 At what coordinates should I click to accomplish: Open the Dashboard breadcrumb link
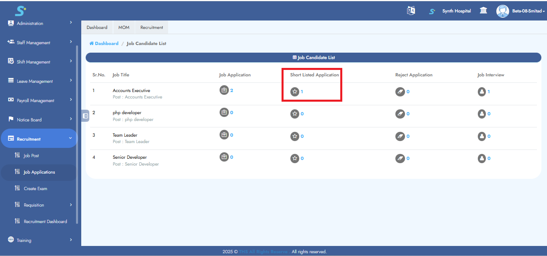pyautogui.click(x=104, y=43)
